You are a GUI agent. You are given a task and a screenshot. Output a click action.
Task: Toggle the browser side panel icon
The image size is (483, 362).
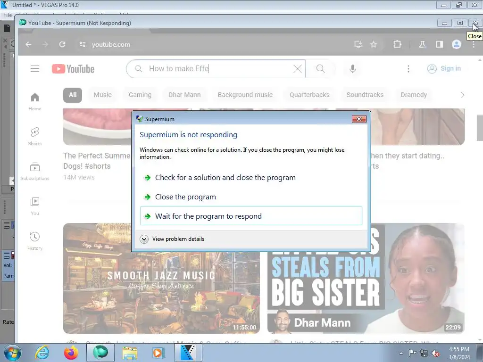click(x=440, y=44)
